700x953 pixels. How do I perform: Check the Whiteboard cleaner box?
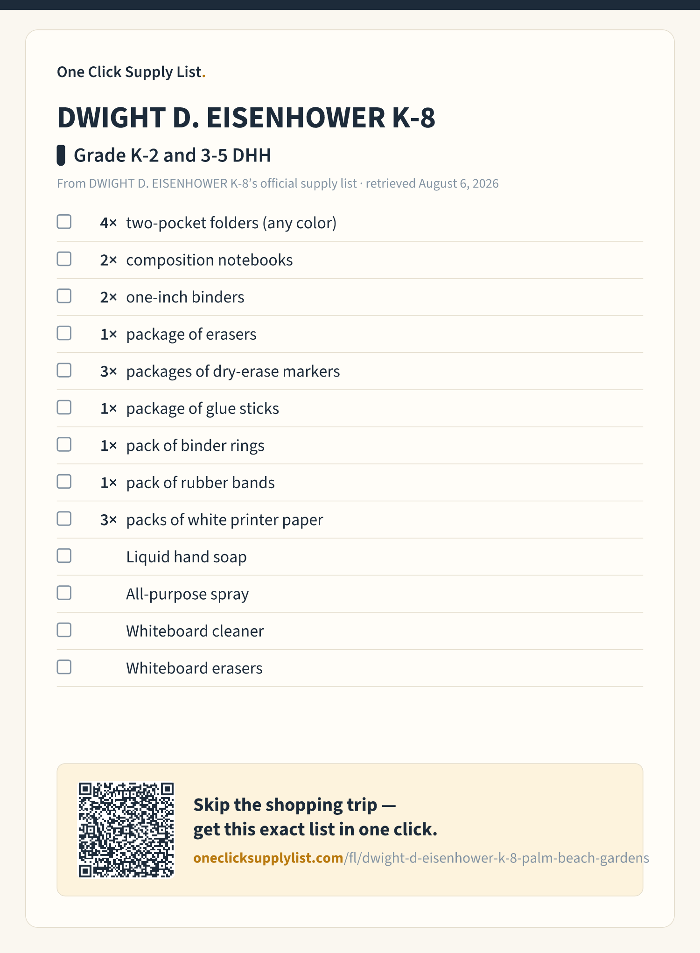pyautogui.click(x=64, y=630)
